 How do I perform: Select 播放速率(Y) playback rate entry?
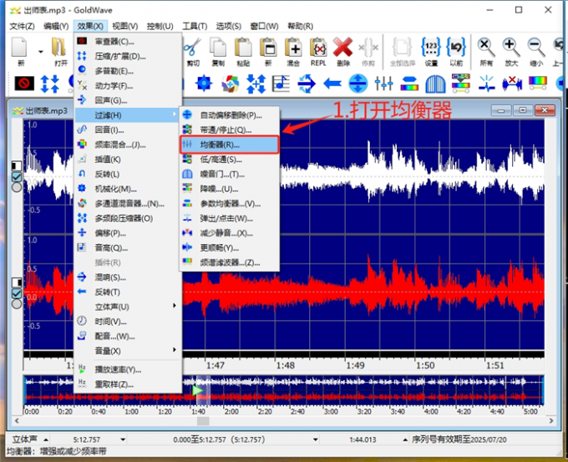coord(128,369)
